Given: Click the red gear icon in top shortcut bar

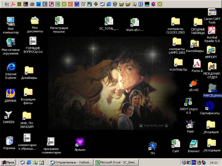Looking at the screenshot, I should click(153, 4).
